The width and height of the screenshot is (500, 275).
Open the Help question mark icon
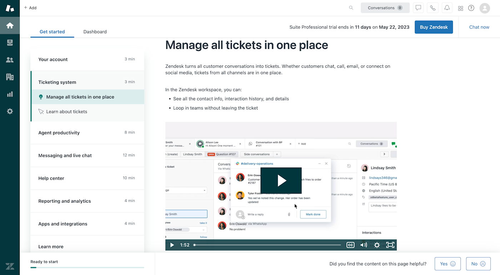pos(471,8)
